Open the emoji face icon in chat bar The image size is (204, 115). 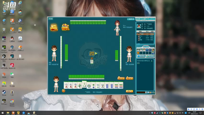point(150,92)
